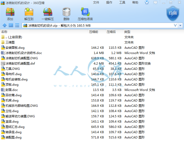Click the AutoCAD icon of 刀具.DWG
The image size is (184, 150).
click(x=3, y=69)
